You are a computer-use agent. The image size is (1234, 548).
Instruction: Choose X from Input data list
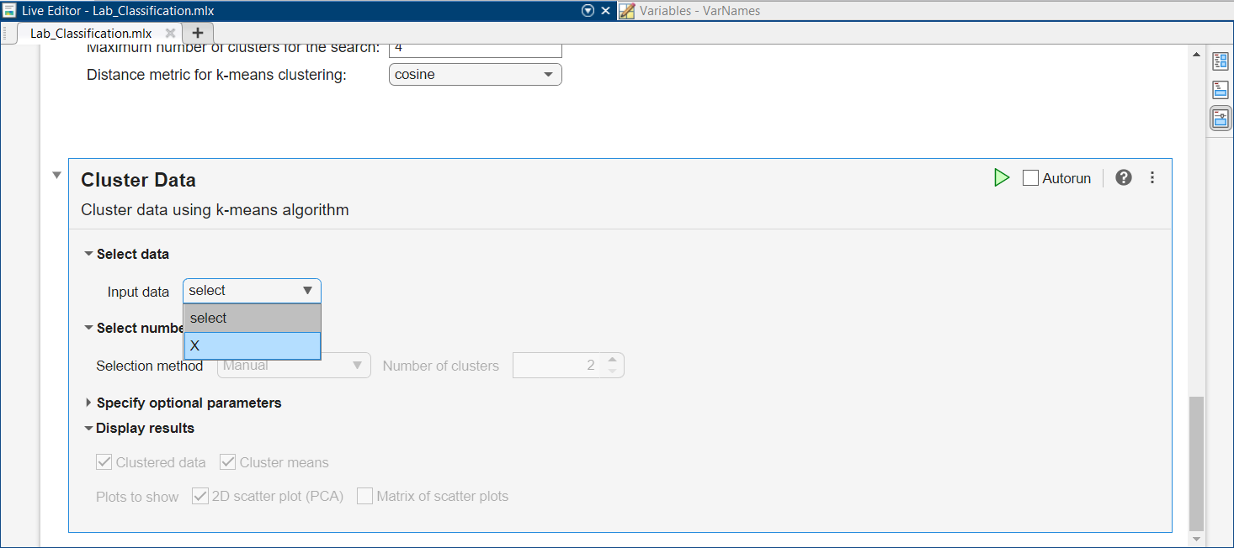[252, 345]
